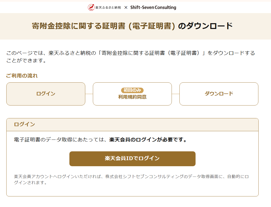
Task: Select the ダウンロード step box
Action: (x=219, y=94)
